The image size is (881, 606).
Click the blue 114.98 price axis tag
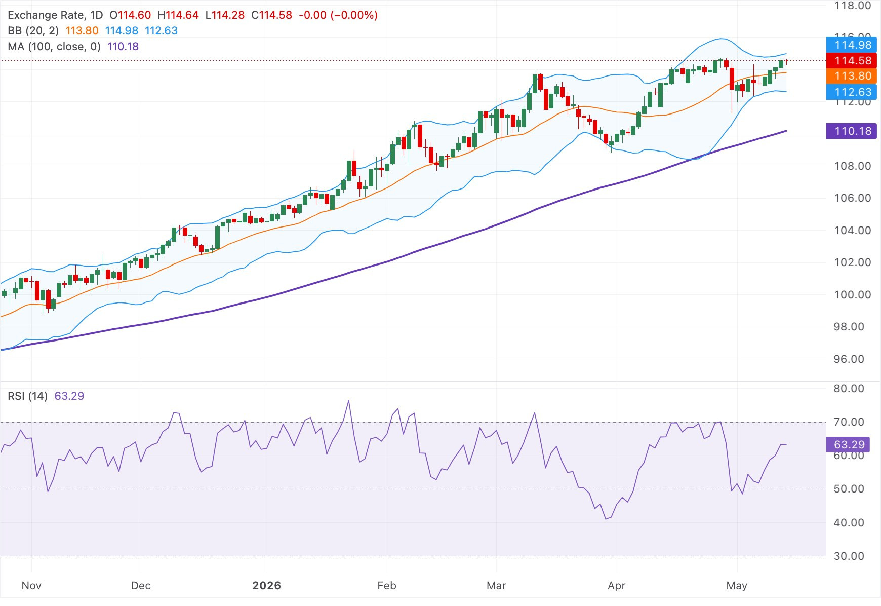point(851,45)
